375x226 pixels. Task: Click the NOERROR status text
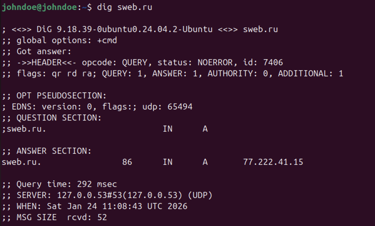click(x=215, y=62)
